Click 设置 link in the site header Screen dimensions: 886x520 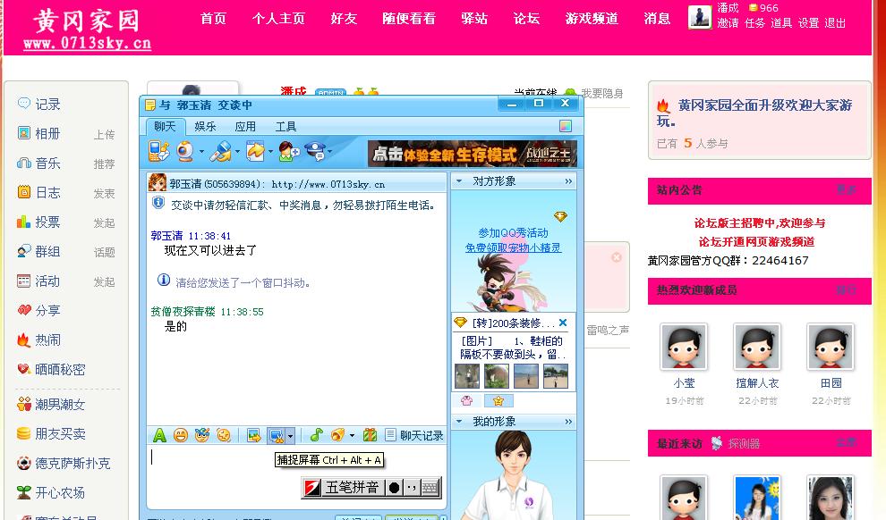[x=808, y=23]
